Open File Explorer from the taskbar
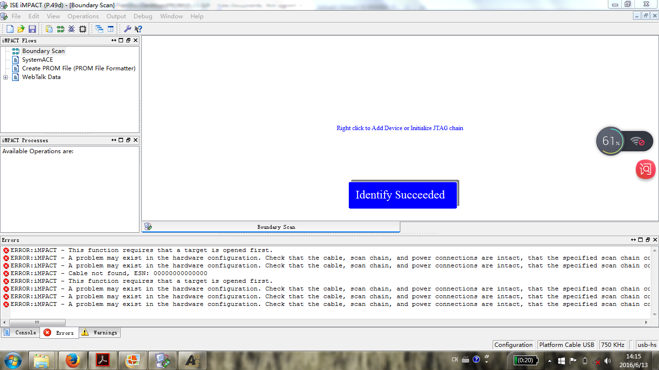 pos(41,360)
